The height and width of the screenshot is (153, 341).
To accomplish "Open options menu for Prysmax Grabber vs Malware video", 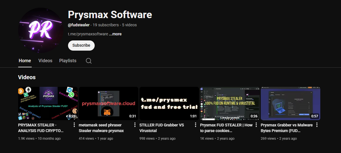I will tap(317, 125).
